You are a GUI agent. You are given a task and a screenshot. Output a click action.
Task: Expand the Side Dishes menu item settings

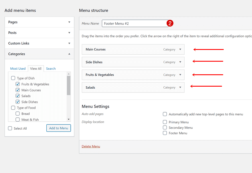point(180,62)
